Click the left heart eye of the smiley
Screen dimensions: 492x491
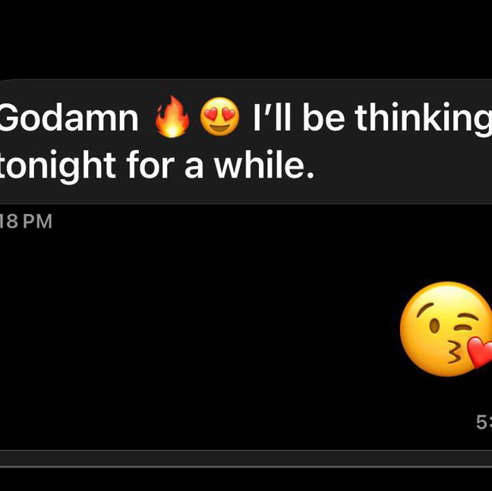[212, 113]
